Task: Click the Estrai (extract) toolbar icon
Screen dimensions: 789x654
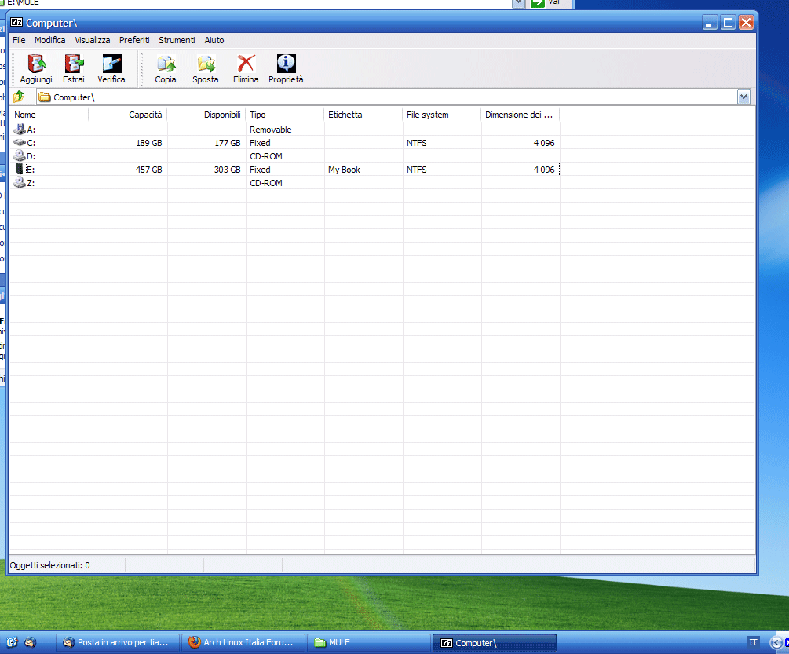Action: point(74,64)
